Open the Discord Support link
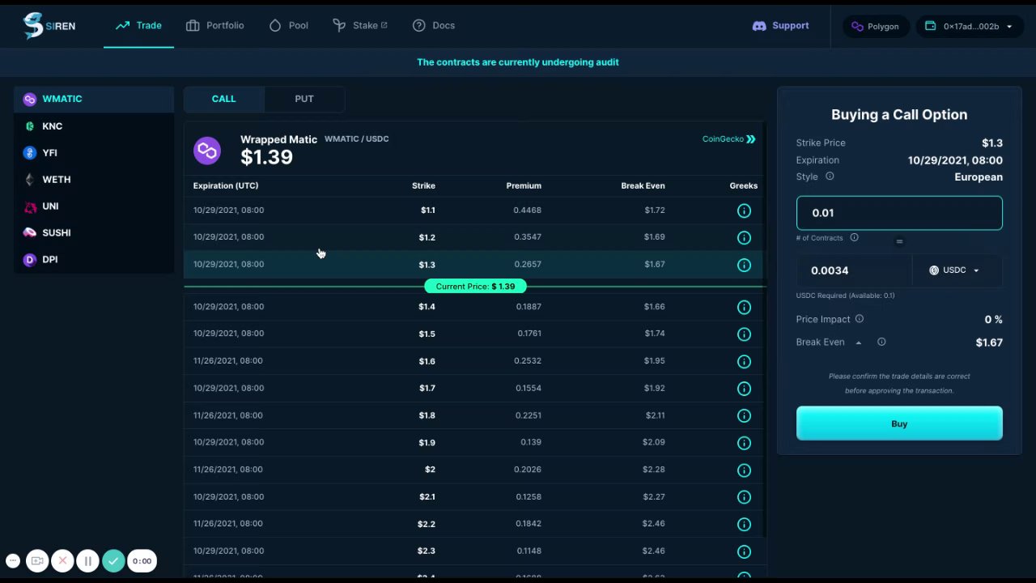Image resolution: width=1036 pixels, height=583 pixels. 781,26
